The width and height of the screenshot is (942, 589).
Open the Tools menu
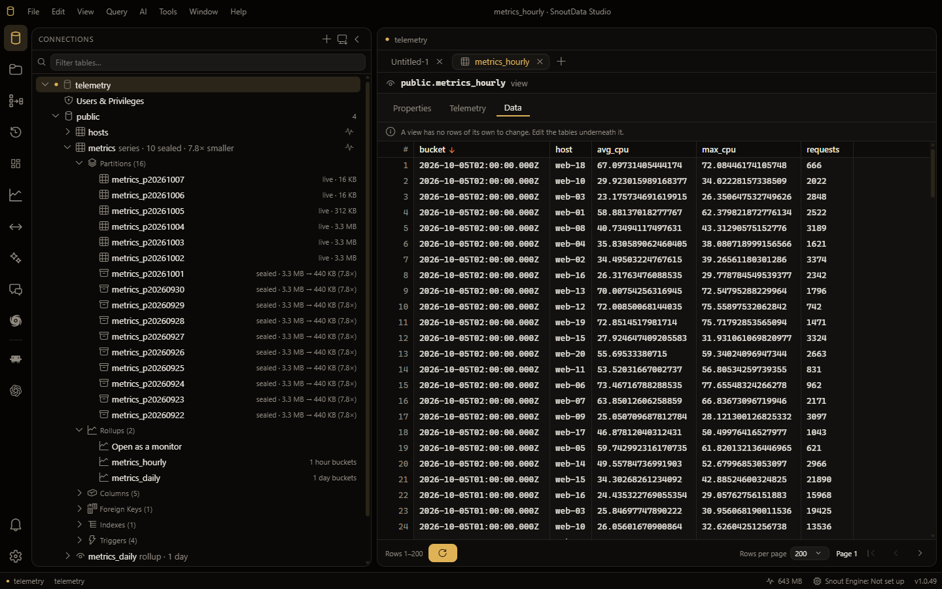(168, 12)
